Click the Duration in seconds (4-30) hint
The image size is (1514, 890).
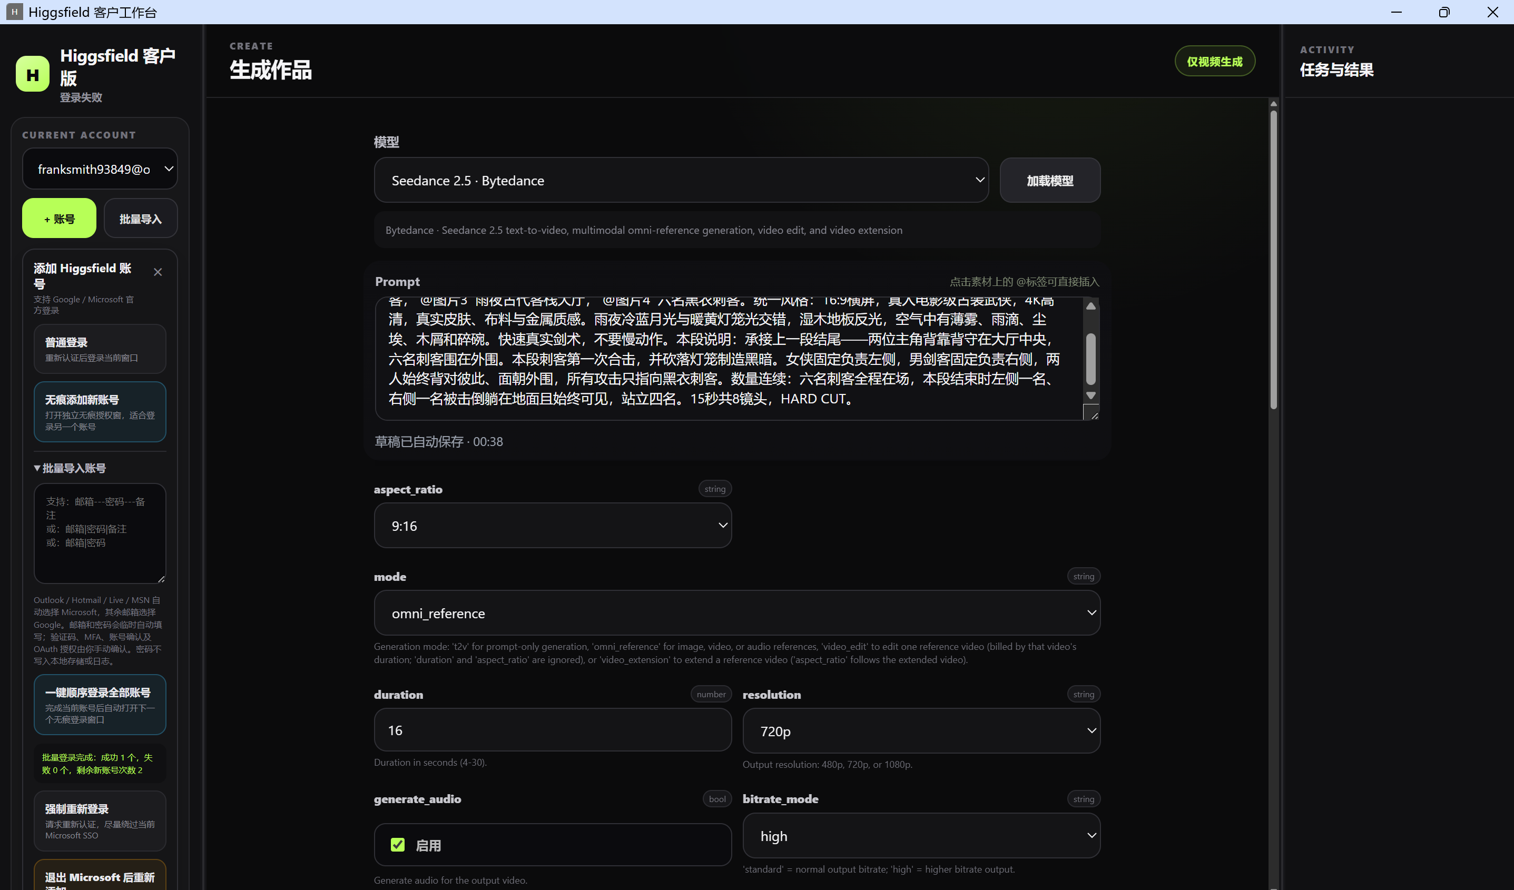click(430, 762)
